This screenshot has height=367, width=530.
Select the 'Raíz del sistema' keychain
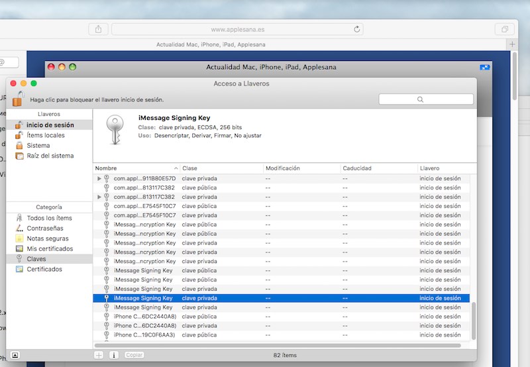[x=49, y=156]
